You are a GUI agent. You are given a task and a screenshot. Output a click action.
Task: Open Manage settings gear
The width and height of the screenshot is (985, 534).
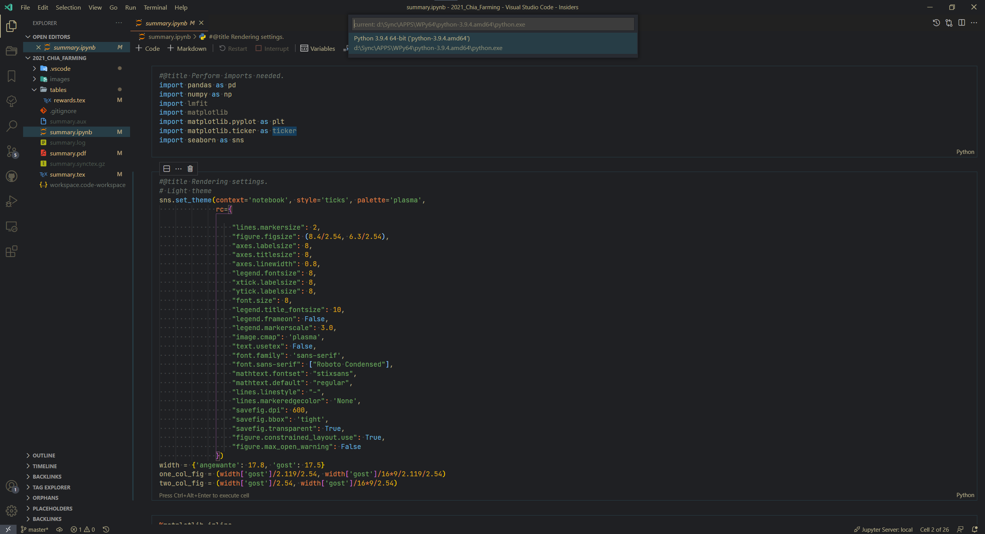pos(12,511)
